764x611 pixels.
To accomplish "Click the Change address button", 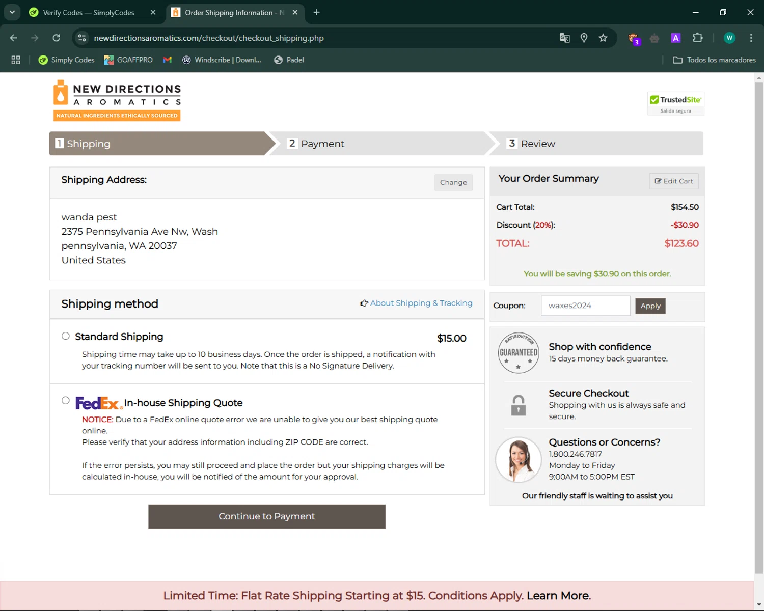I will (453, 182).
